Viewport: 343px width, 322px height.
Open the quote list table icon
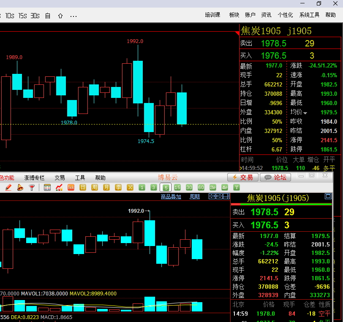[47, 187]
